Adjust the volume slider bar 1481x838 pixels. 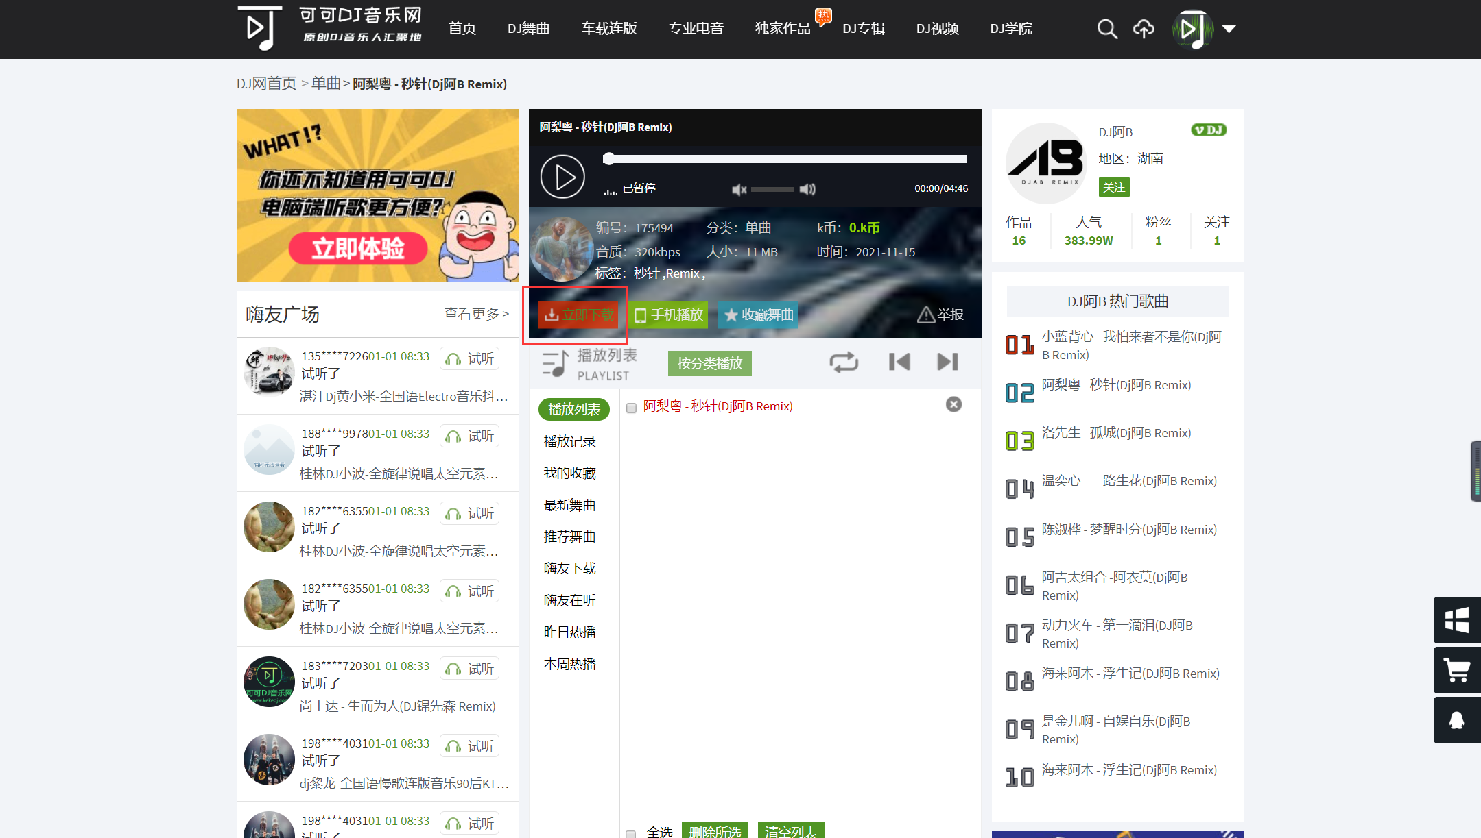point(772,189)
